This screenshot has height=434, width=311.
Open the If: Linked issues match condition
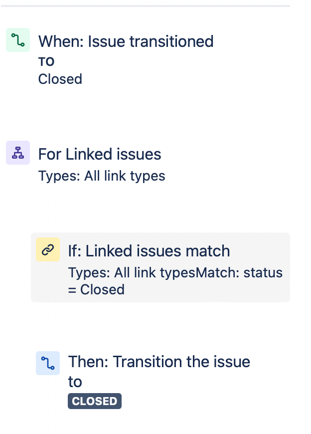tap(148, 251)
